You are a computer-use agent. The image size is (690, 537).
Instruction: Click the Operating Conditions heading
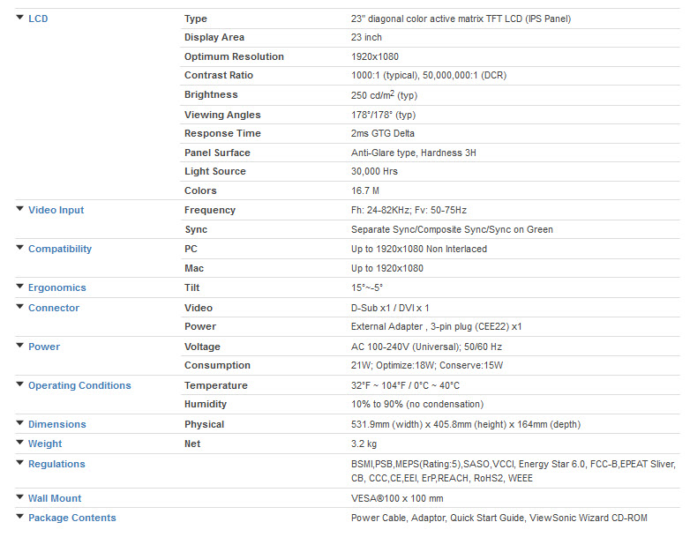[x=79, y=385]
